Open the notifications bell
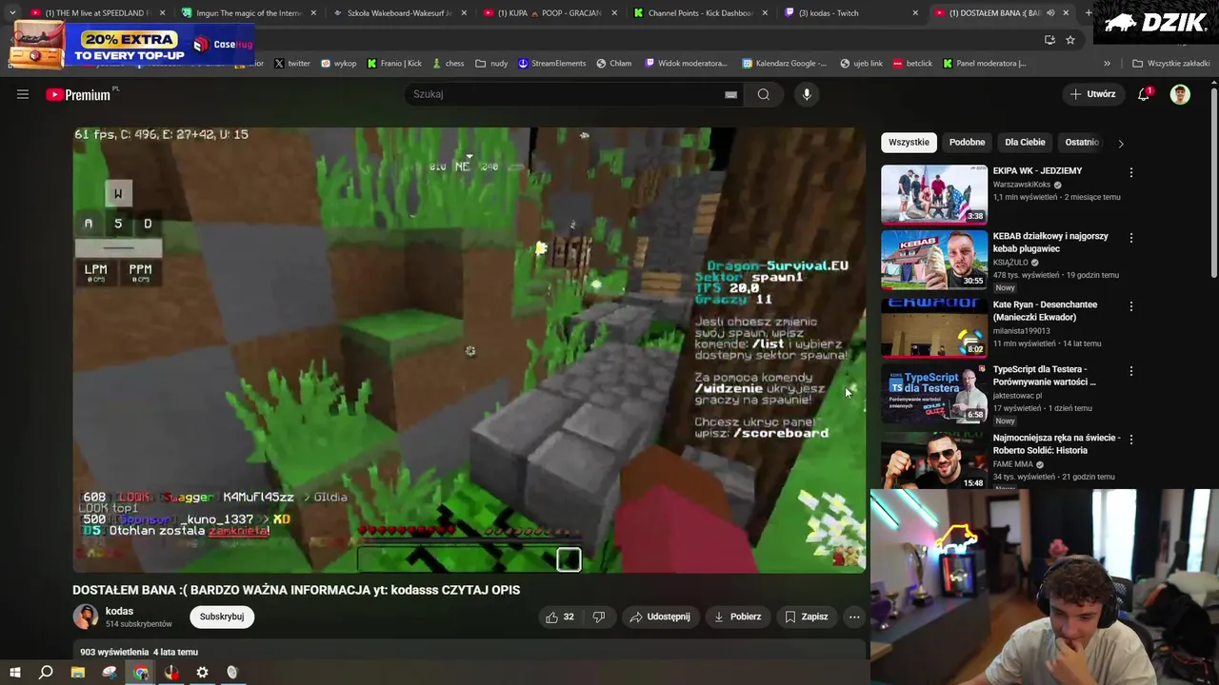Screen dimensions: 1219x685 (x=1144, y=94)
